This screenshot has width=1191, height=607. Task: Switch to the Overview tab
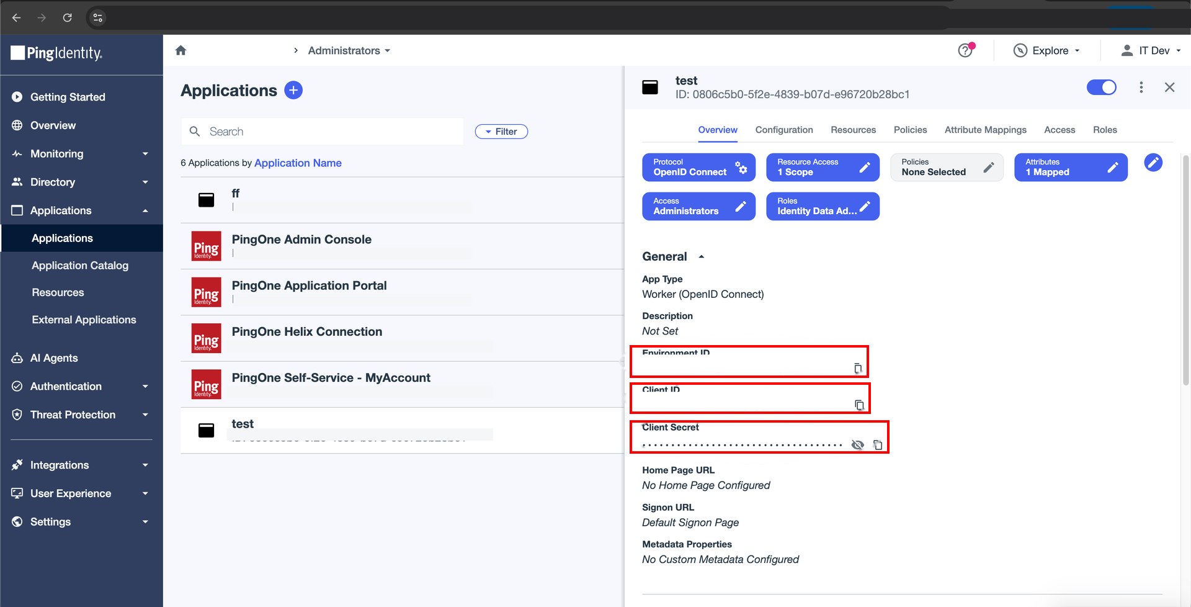click(718, 130)
